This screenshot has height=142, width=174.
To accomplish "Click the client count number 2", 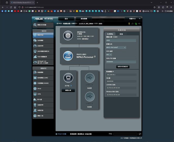I will (x=71, y=86).
